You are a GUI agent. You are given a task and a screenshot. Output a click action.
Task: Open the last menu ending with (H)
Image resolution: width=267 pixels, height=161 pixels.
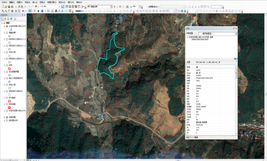(79, 2)
